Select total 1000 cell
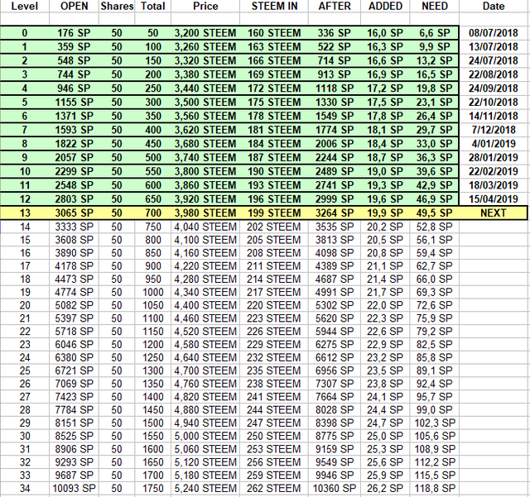 click(x=152, y=293)
